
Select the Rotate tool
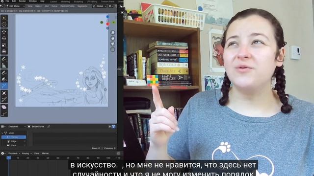(x=4, y=38)
